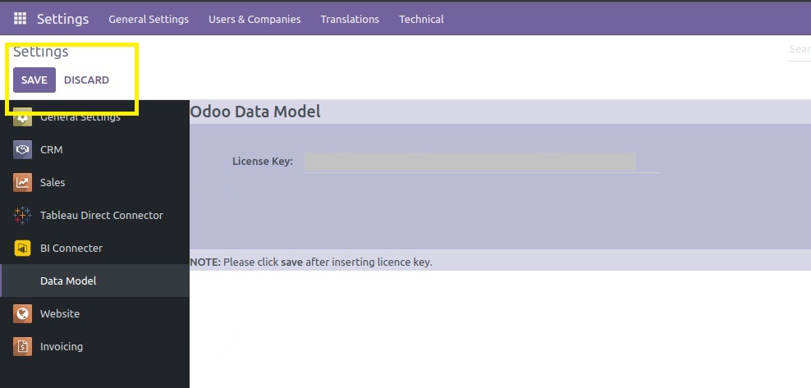Open the Users & Companies menu

(254, 19)
